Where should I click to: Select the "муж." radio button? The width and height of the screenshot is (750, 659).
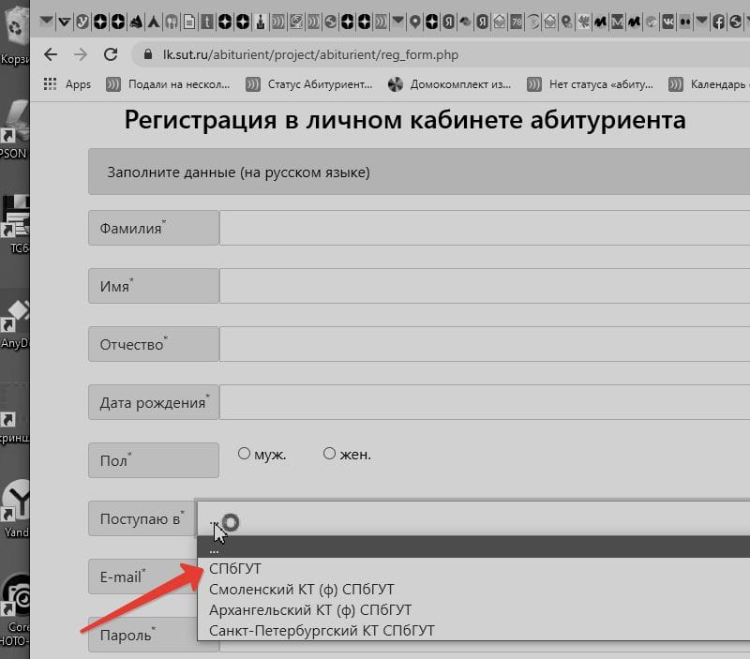[244, 454]
